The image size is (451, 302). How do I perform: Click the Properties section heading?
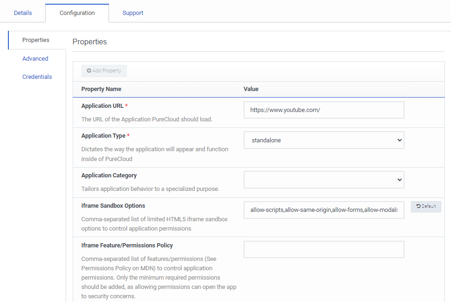pos(89,42)
